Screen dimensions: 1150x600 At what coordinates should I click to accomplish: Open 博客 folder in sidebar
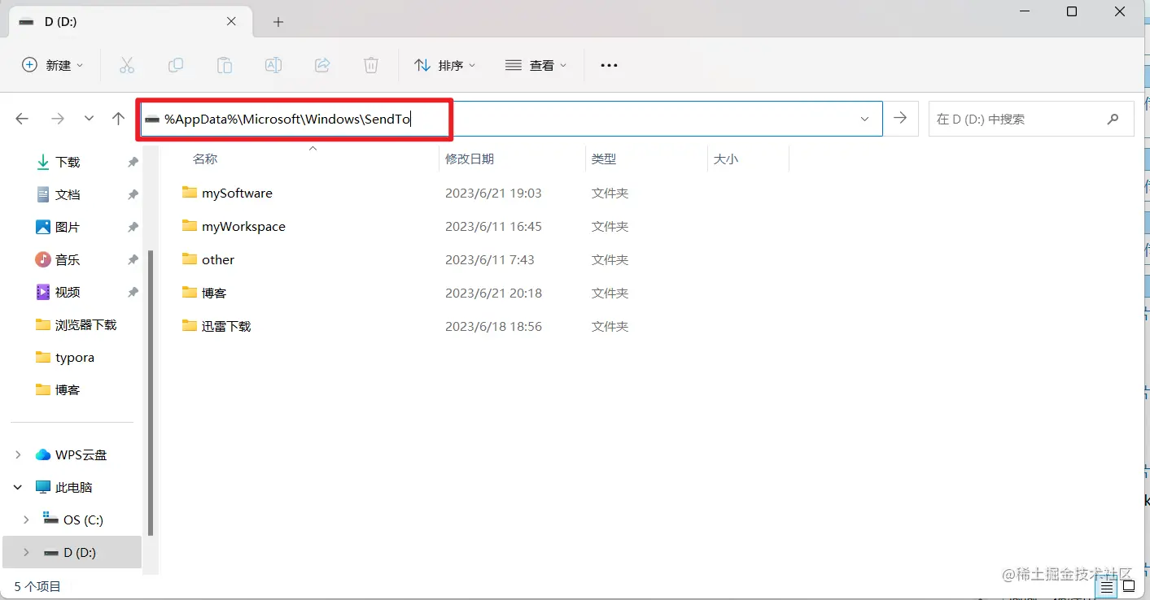pyautogui.click(x=58, y=390)
